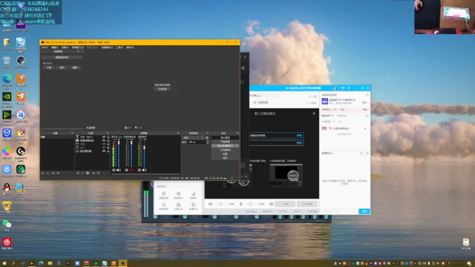The image size is (475, 267).
Task: Add a new source in Sources panel
Action: pos(78,173)
